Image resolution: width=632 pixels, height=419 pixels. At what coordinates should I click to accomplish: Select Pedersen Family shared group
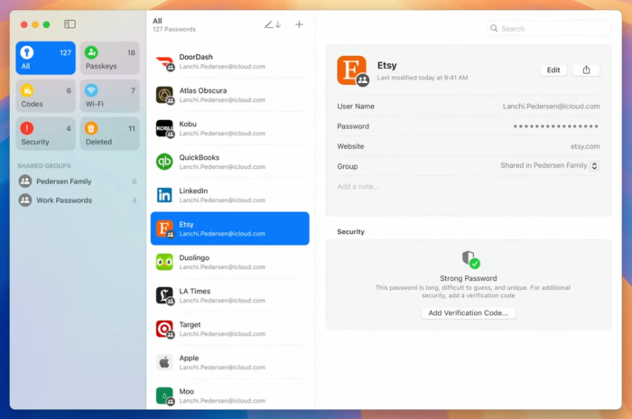tap(78, 182)
